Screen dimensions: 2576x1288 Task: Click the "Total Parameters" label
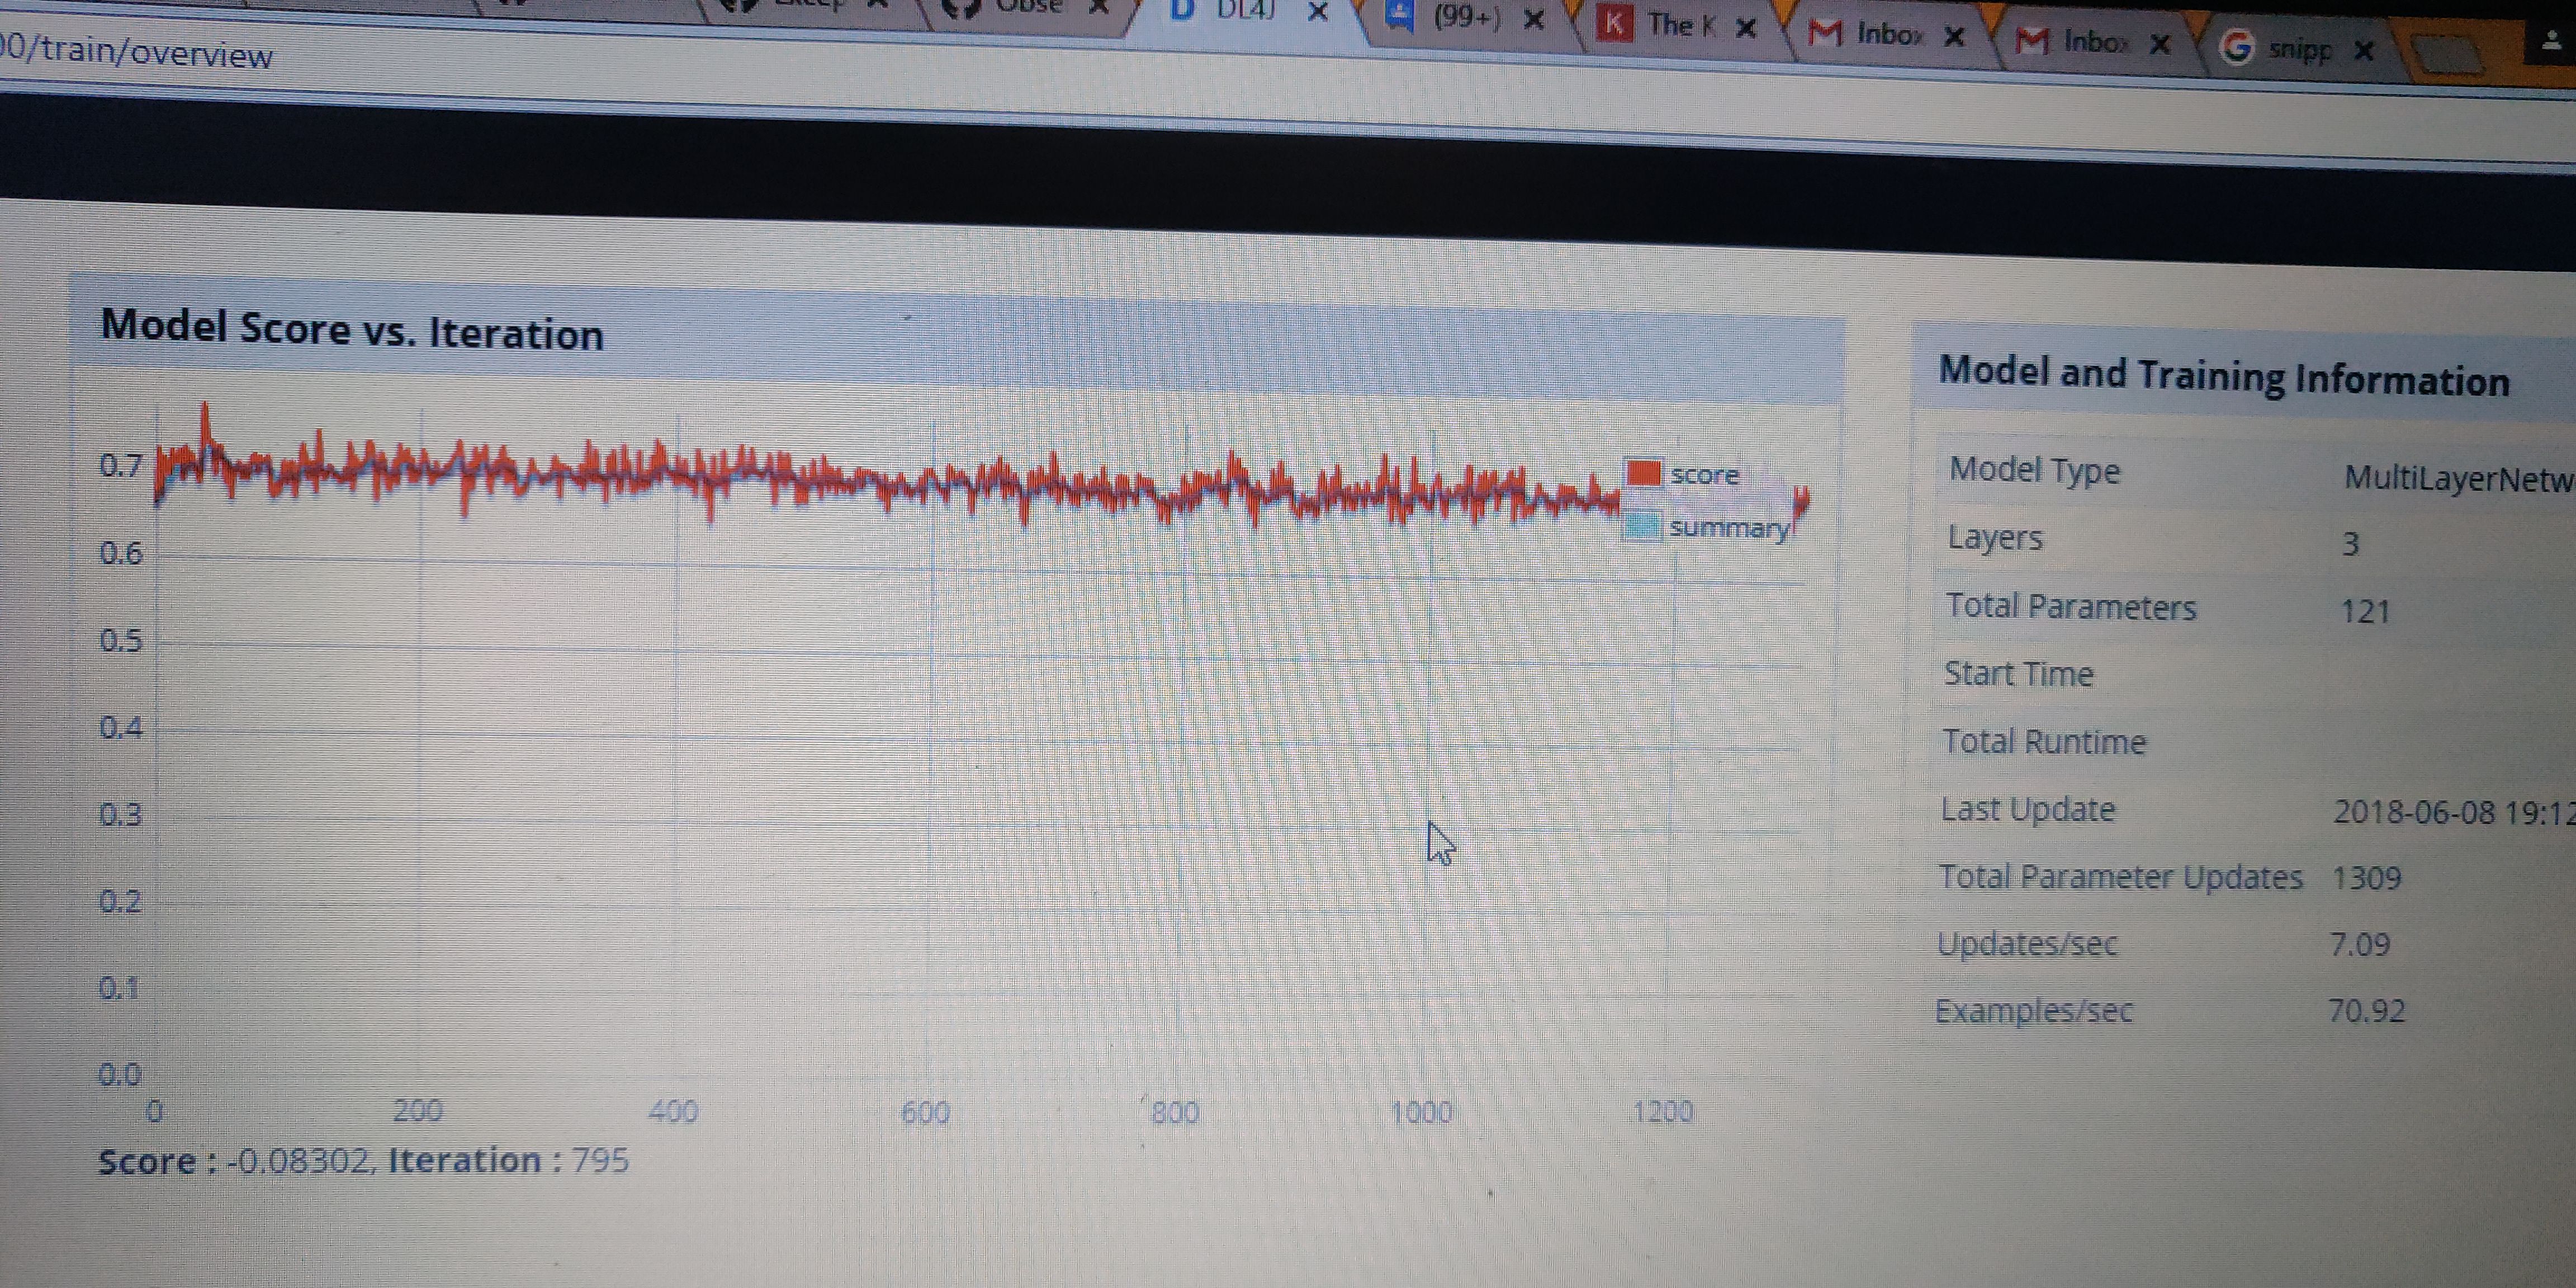pyautogui.click(x=2070, y=606)
